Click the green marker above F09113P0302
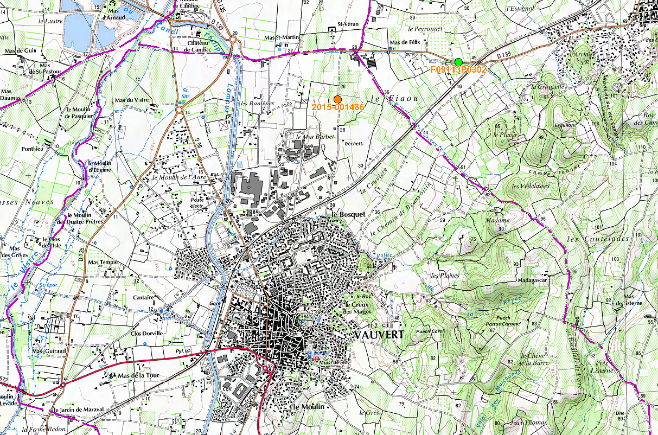Image resolution: width=658 pixels, height=435 pixels. point(459,61)
